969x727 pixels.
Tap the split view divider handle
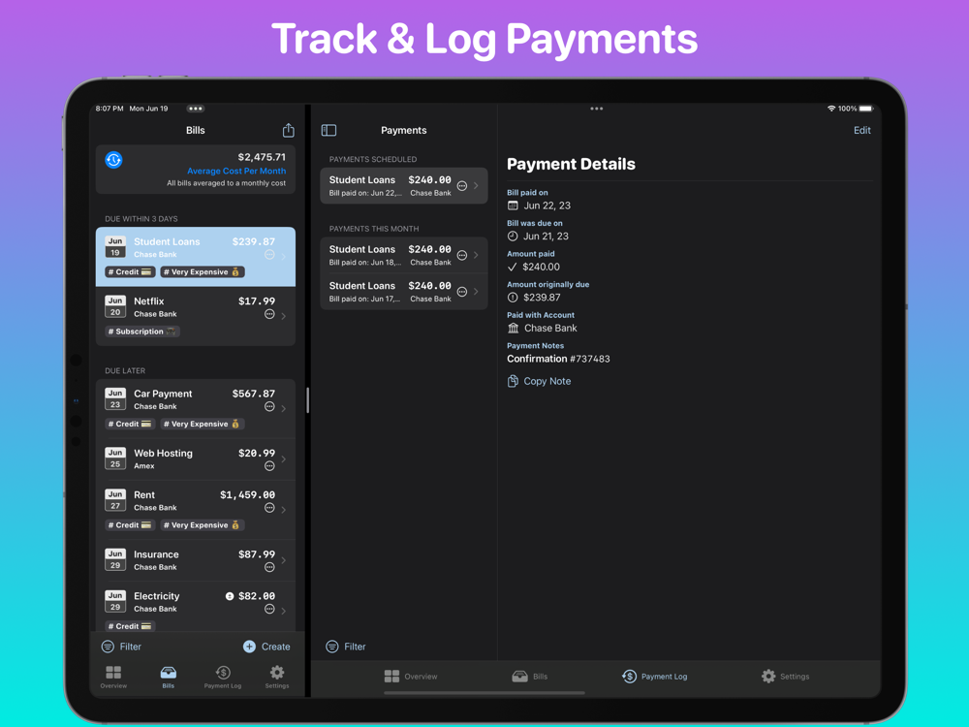pos(308,400)
